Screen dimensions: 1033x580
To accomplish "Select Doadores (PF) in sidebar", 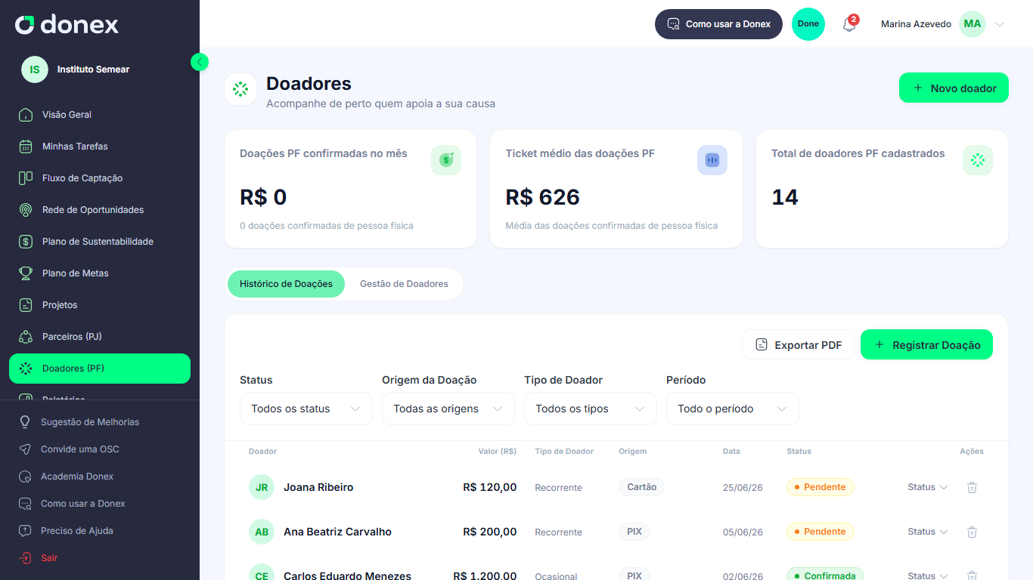I will pos(100,369).
